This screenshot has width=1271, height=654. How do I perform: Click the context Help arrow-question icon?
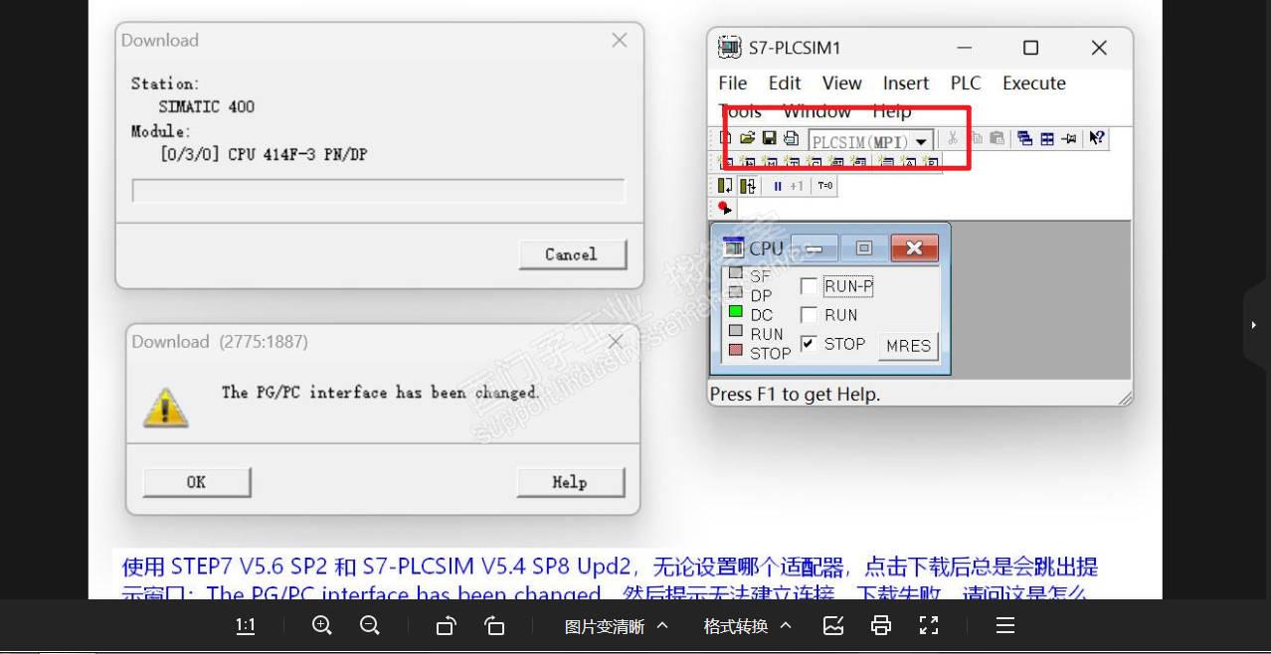(1096, 139)
